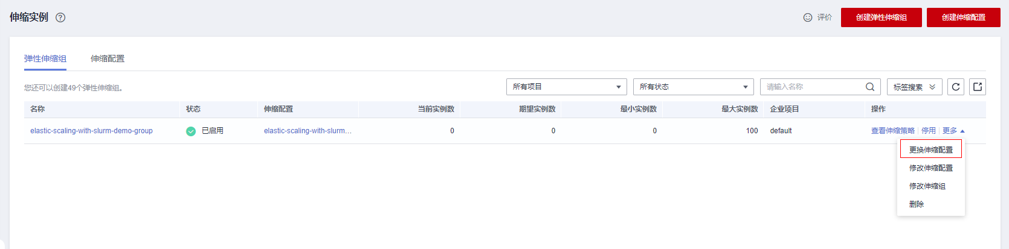Open the 所有状态 dropdown
The height and width of the screenshot is (249, 1009).
[x=693, y=87]
